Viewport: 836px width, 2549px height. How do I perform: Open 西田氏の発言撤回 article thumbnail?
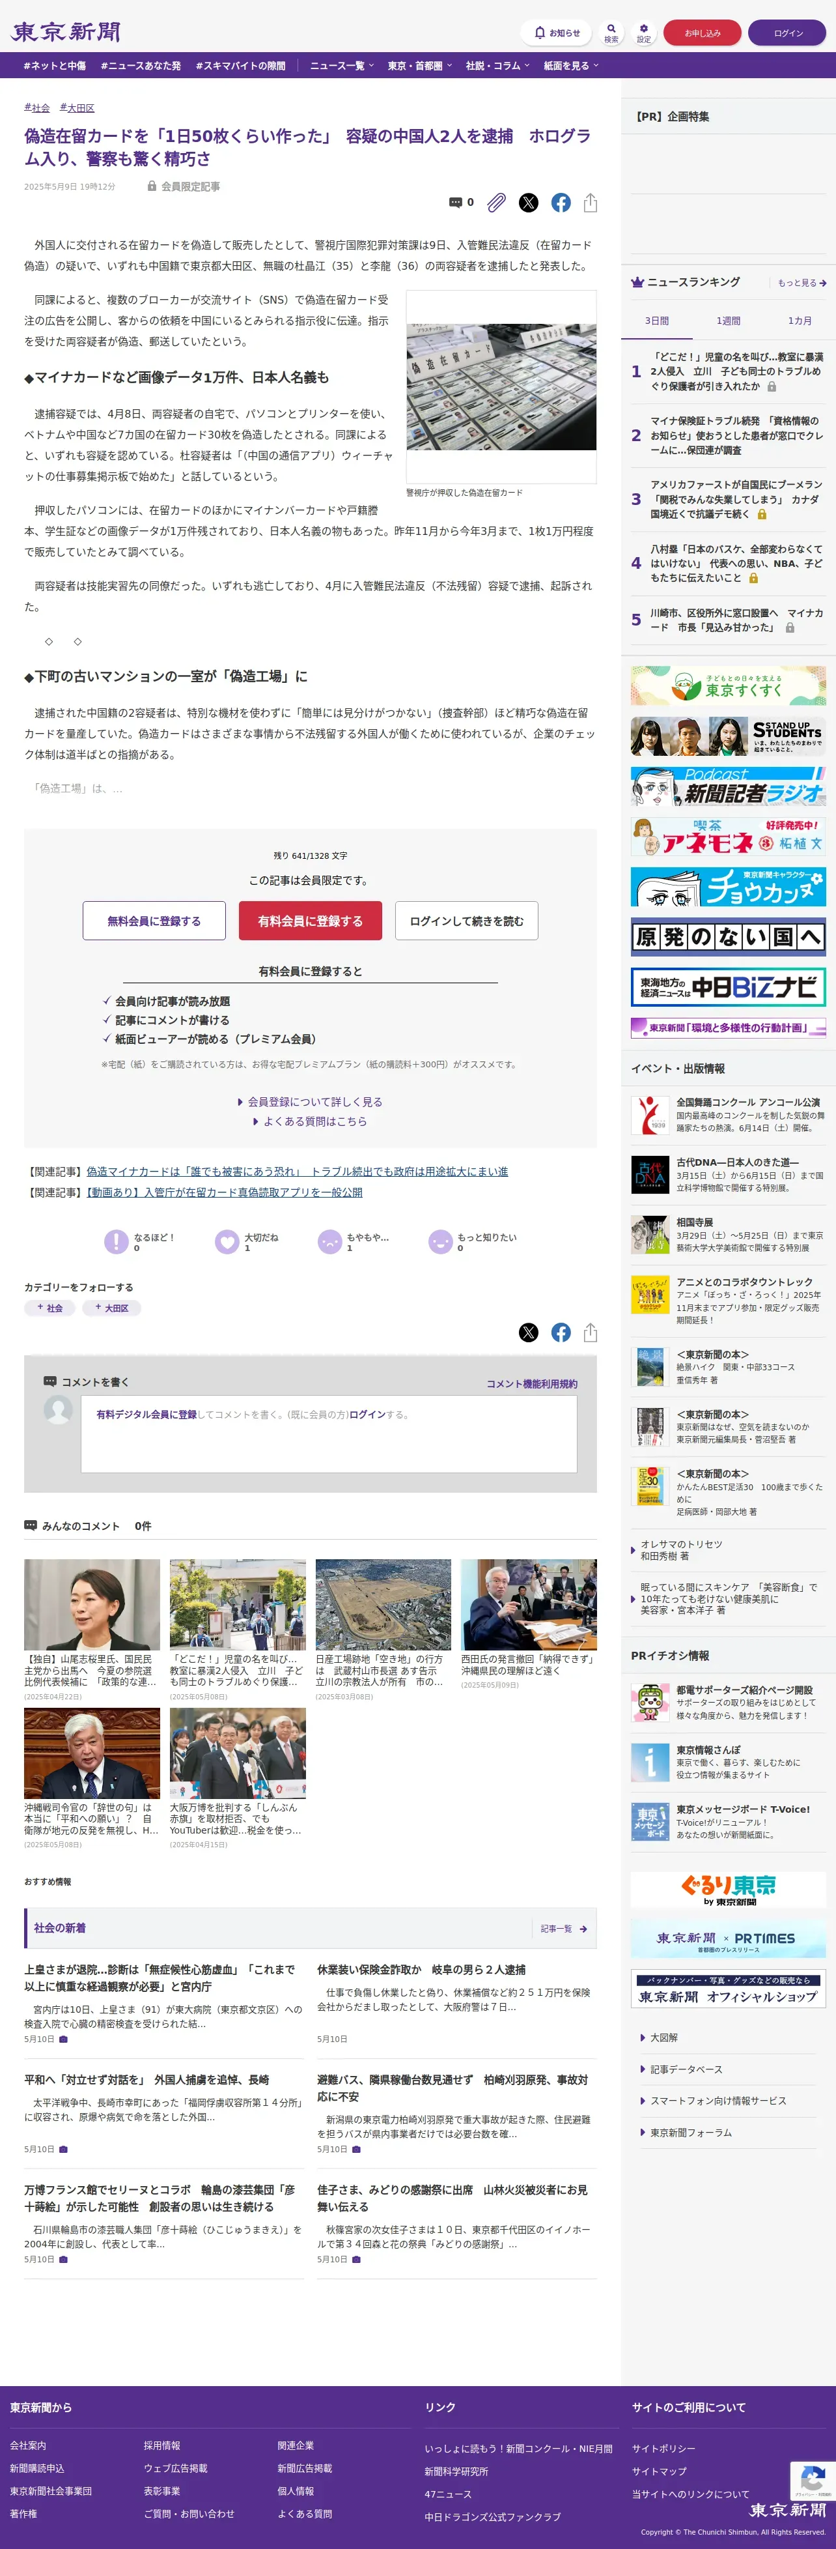click(x=528, y=1604)
